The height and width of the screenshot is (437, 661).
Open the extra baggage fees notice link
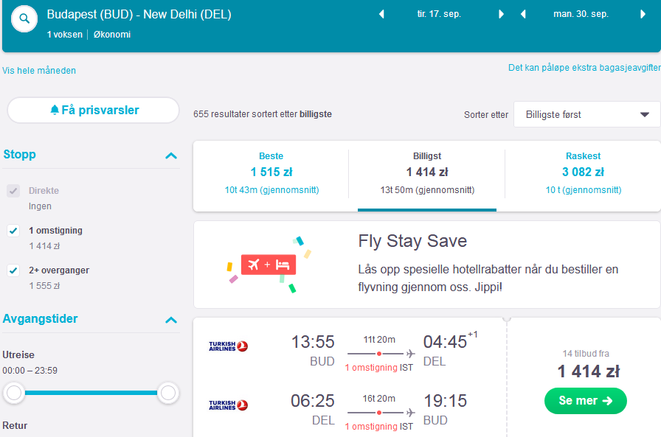pyautogui.click(x=584, y=68)
